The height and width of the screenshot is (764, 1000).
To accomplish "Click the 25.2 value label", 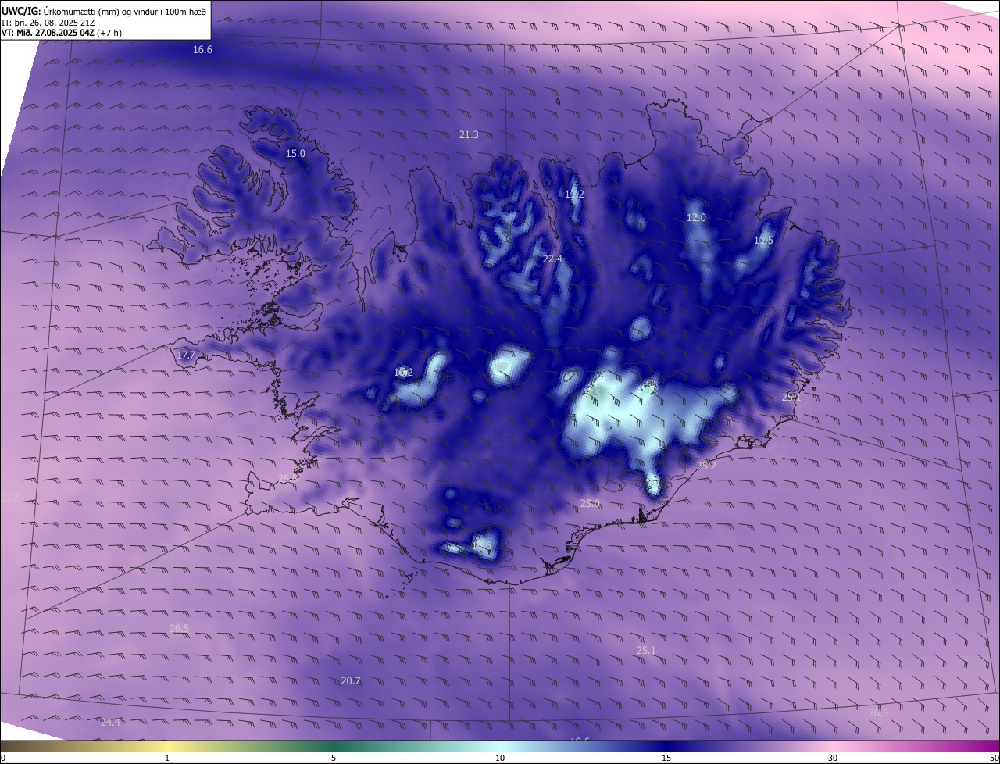I will (706, 466).
